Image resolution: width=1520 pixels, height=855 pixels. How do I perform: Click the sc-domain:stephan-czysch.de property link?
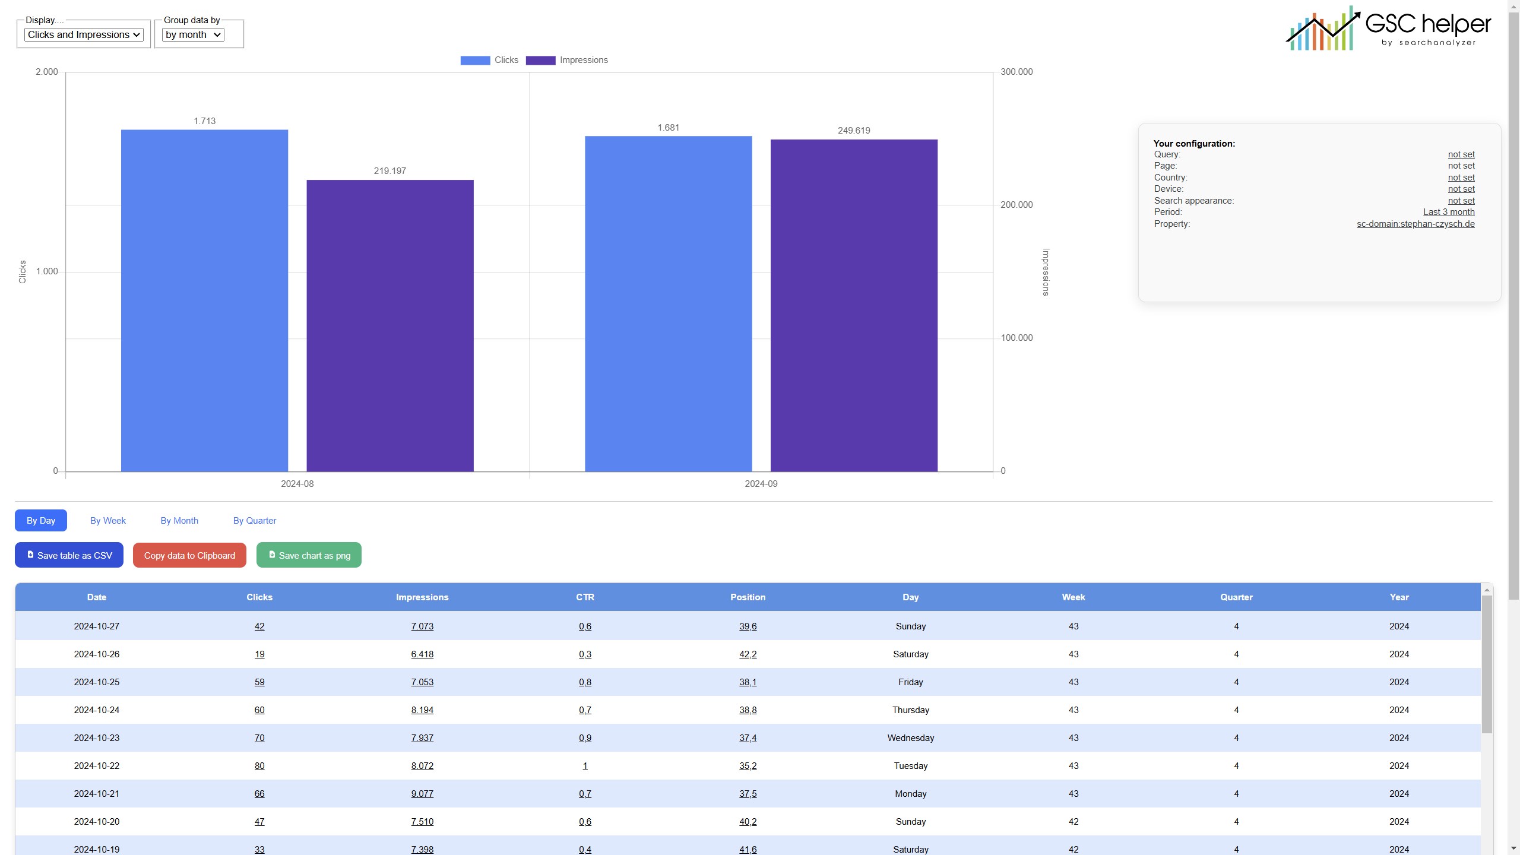(1415, 224)
